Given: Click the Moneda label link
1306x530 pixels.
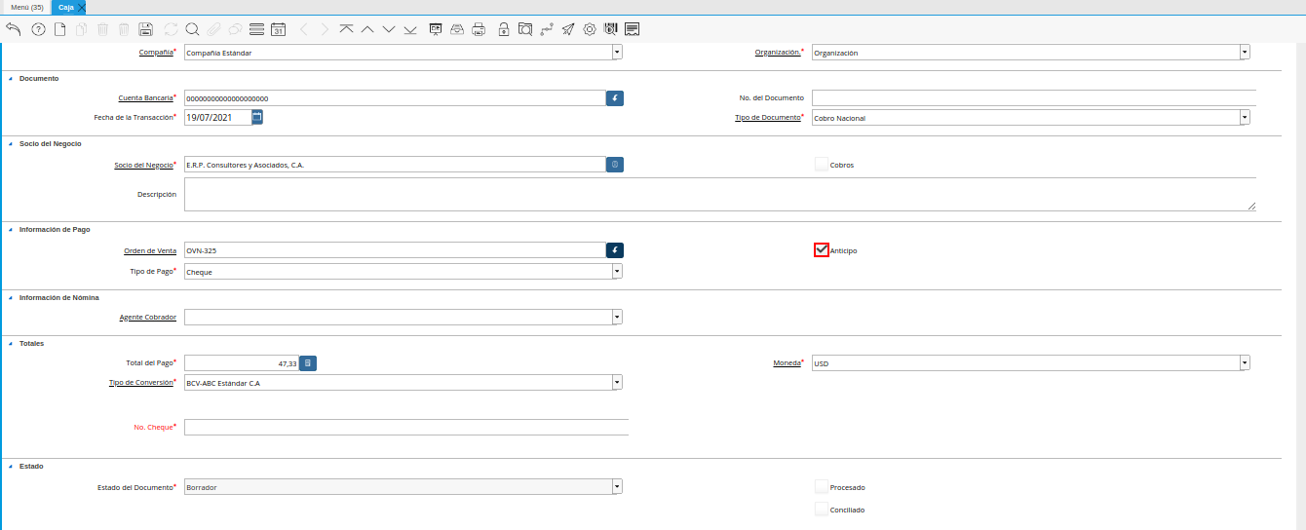Looking at the screenshot, I should point(787,362).
